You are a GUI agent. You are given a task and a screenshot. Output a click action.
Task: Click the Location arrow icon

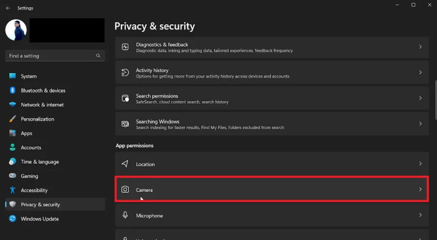(125, 164)
